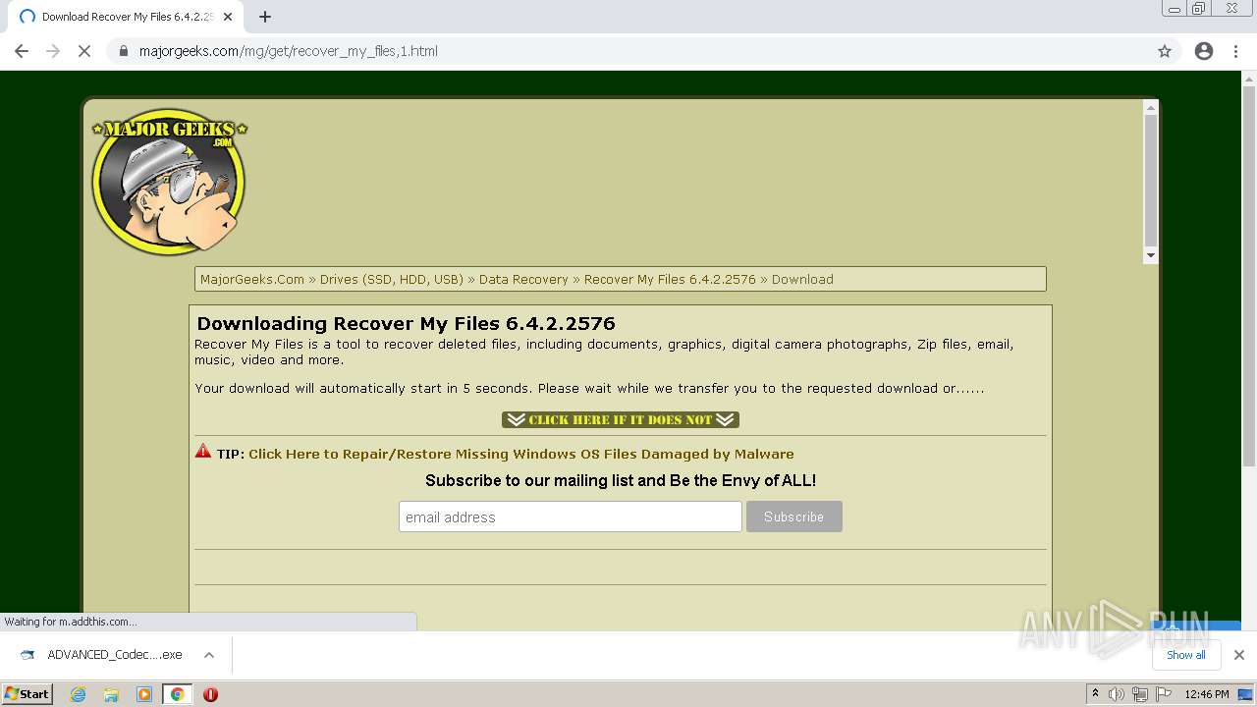The width and height of the screenshot is (1257, 707).
Task: Open the media player taskbar icon
Action: pyautogui.click(x=144, y=694)
